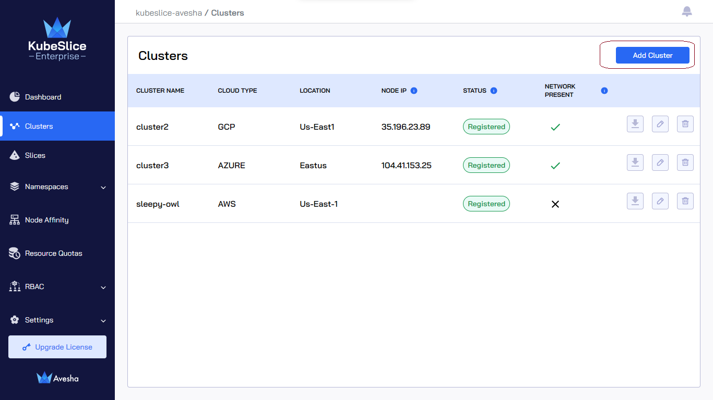The height and width of the screenshot is (400, 713).
Task: Click green checkmark in cluster3 row
Action: (x=555, y=165)
